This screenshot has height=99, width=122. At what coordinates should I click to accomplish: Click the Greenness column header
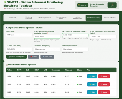(56, 70)
